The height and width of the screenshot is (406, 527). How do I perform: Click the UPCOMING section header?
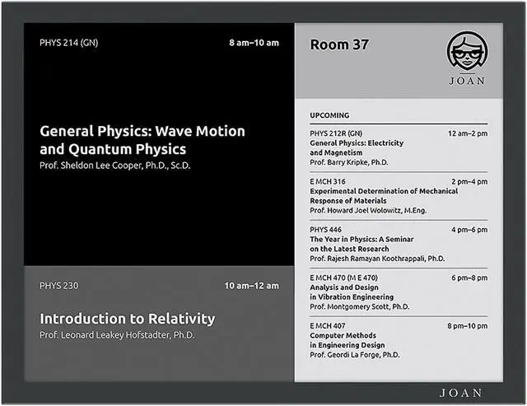click(x=329, y=115)
